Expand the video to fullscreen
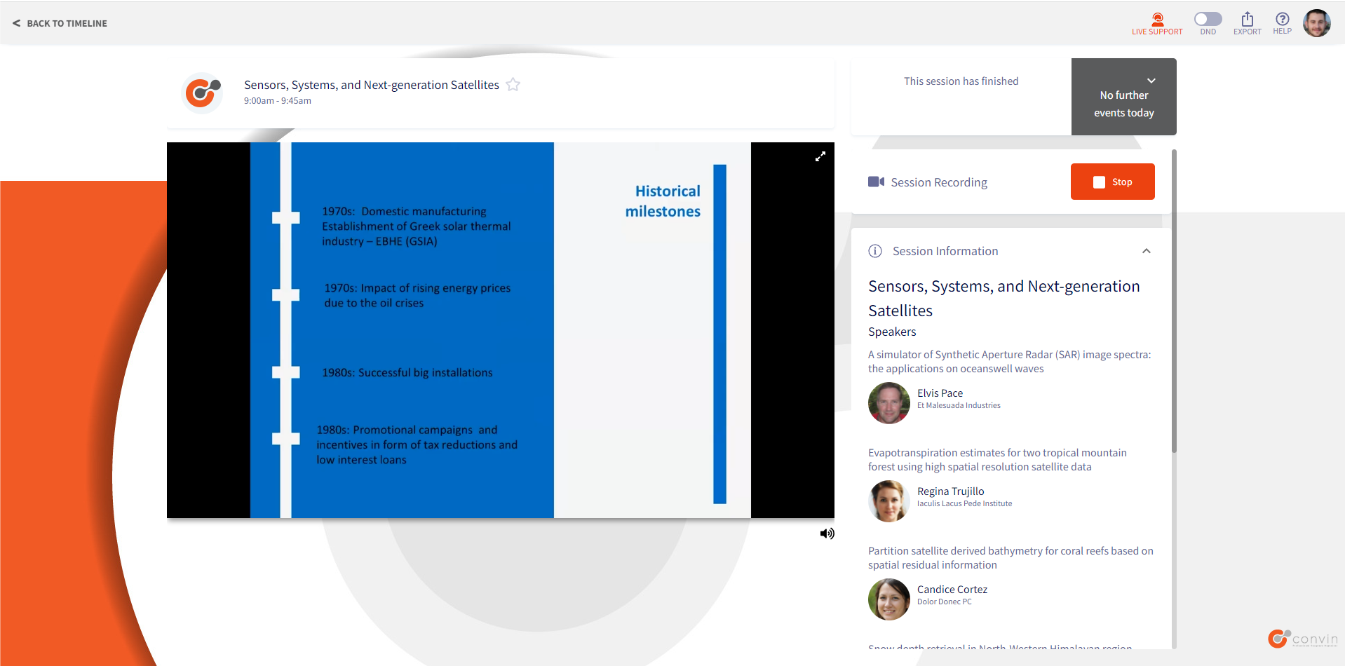This screenshot has width=1345, height=666. click(x=820, y=156)
